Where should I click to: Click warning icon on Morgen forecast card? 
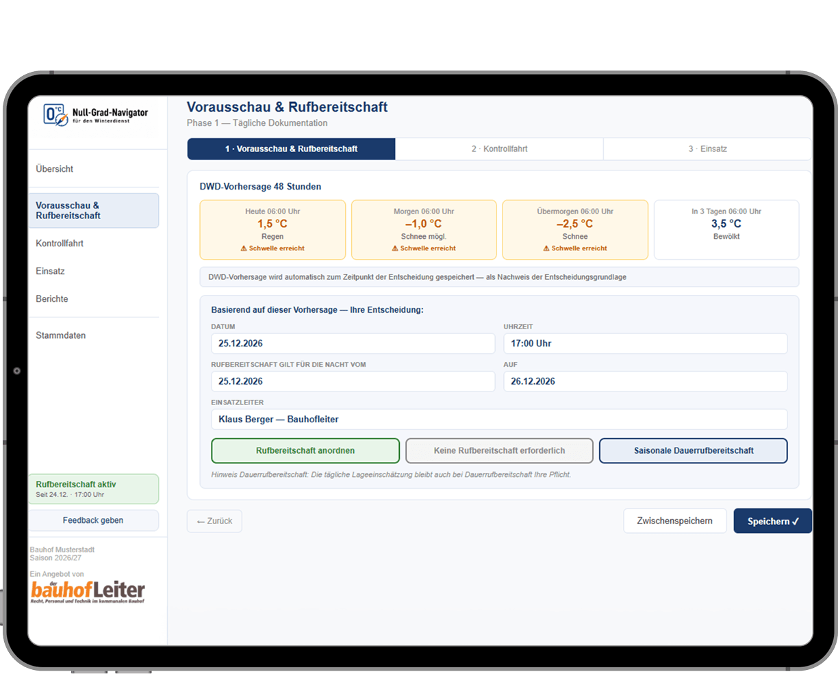tap(395, 248)
